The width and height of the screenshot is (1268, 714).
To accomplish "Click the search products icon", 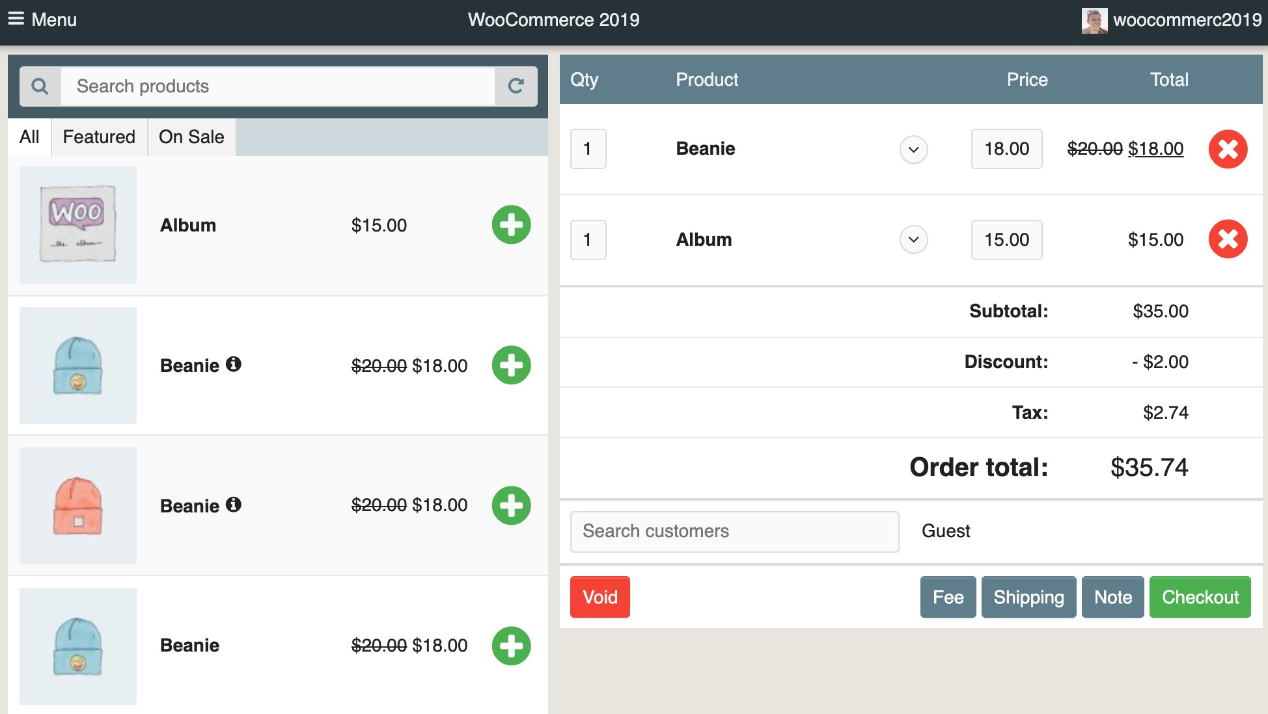I will coord(39,85).
